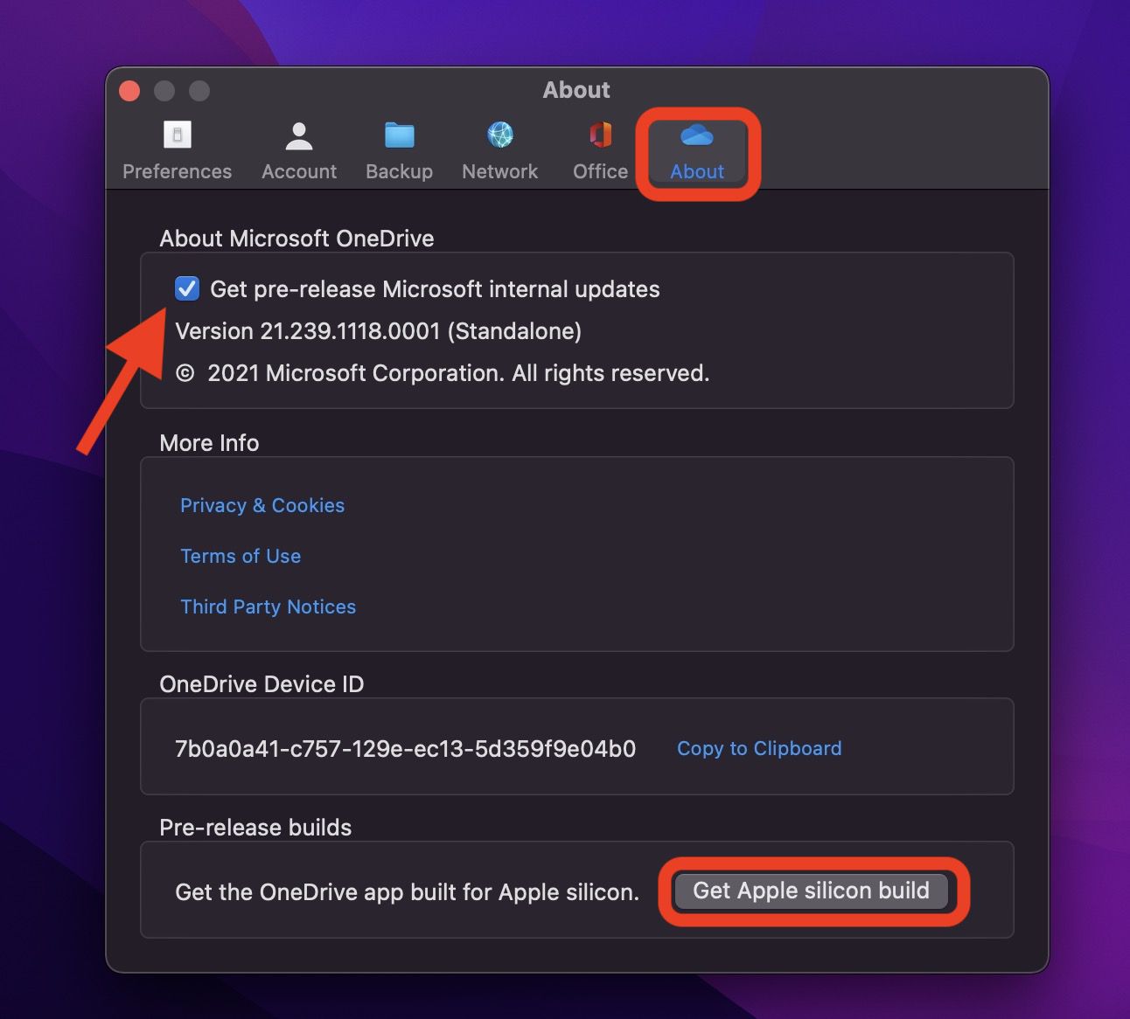The width and height of the screenshot is (1130, 1019).
Task: Copy device ID with Copy to Clipboard
Action: [759, 748]
